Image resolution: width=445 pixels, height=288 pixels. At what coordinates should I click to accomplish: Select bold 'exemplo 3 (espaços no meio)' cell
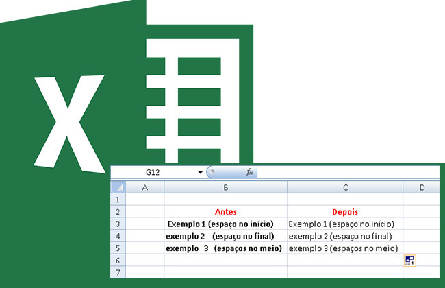pyautogui.click(x=226, y=248)
